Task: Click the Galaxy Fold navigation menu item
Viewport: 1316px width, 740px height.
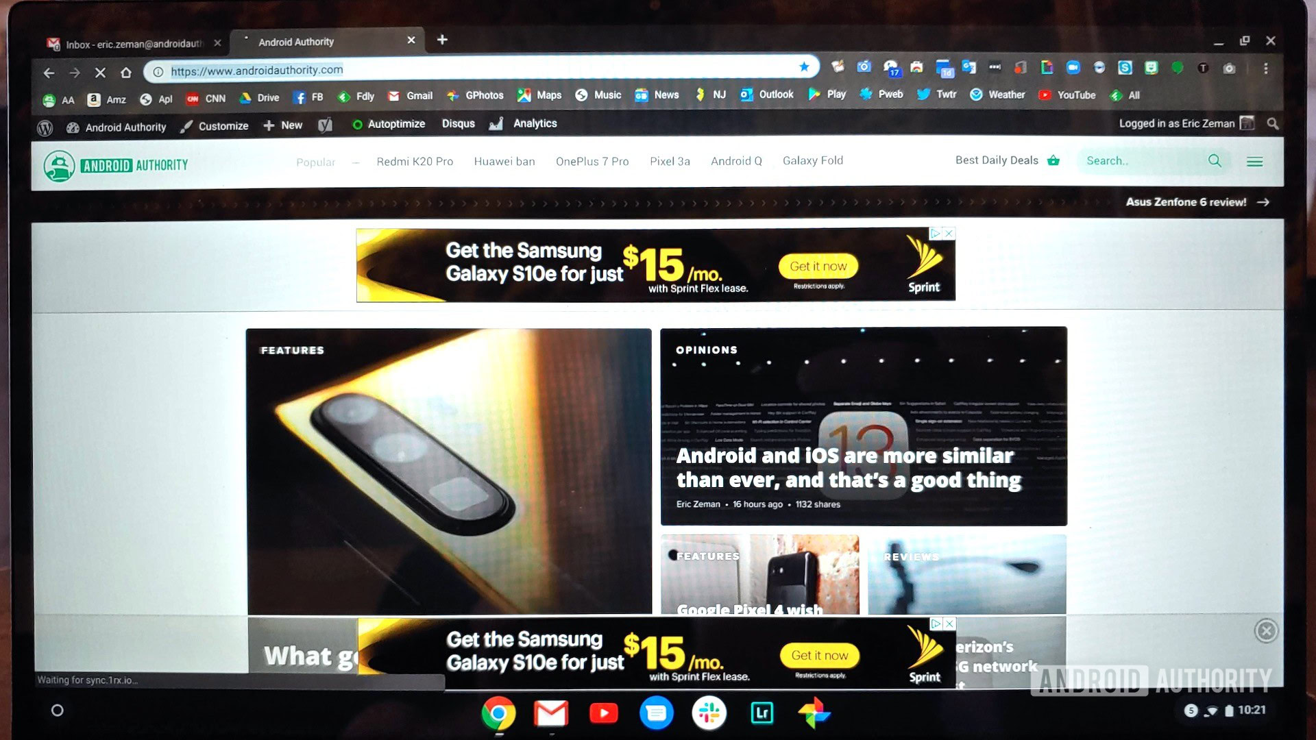Action: 812,161
